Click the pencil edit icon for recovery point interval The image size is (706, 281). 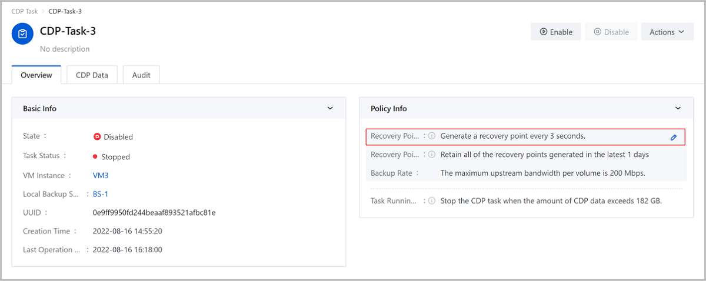[x=674, y=137]
